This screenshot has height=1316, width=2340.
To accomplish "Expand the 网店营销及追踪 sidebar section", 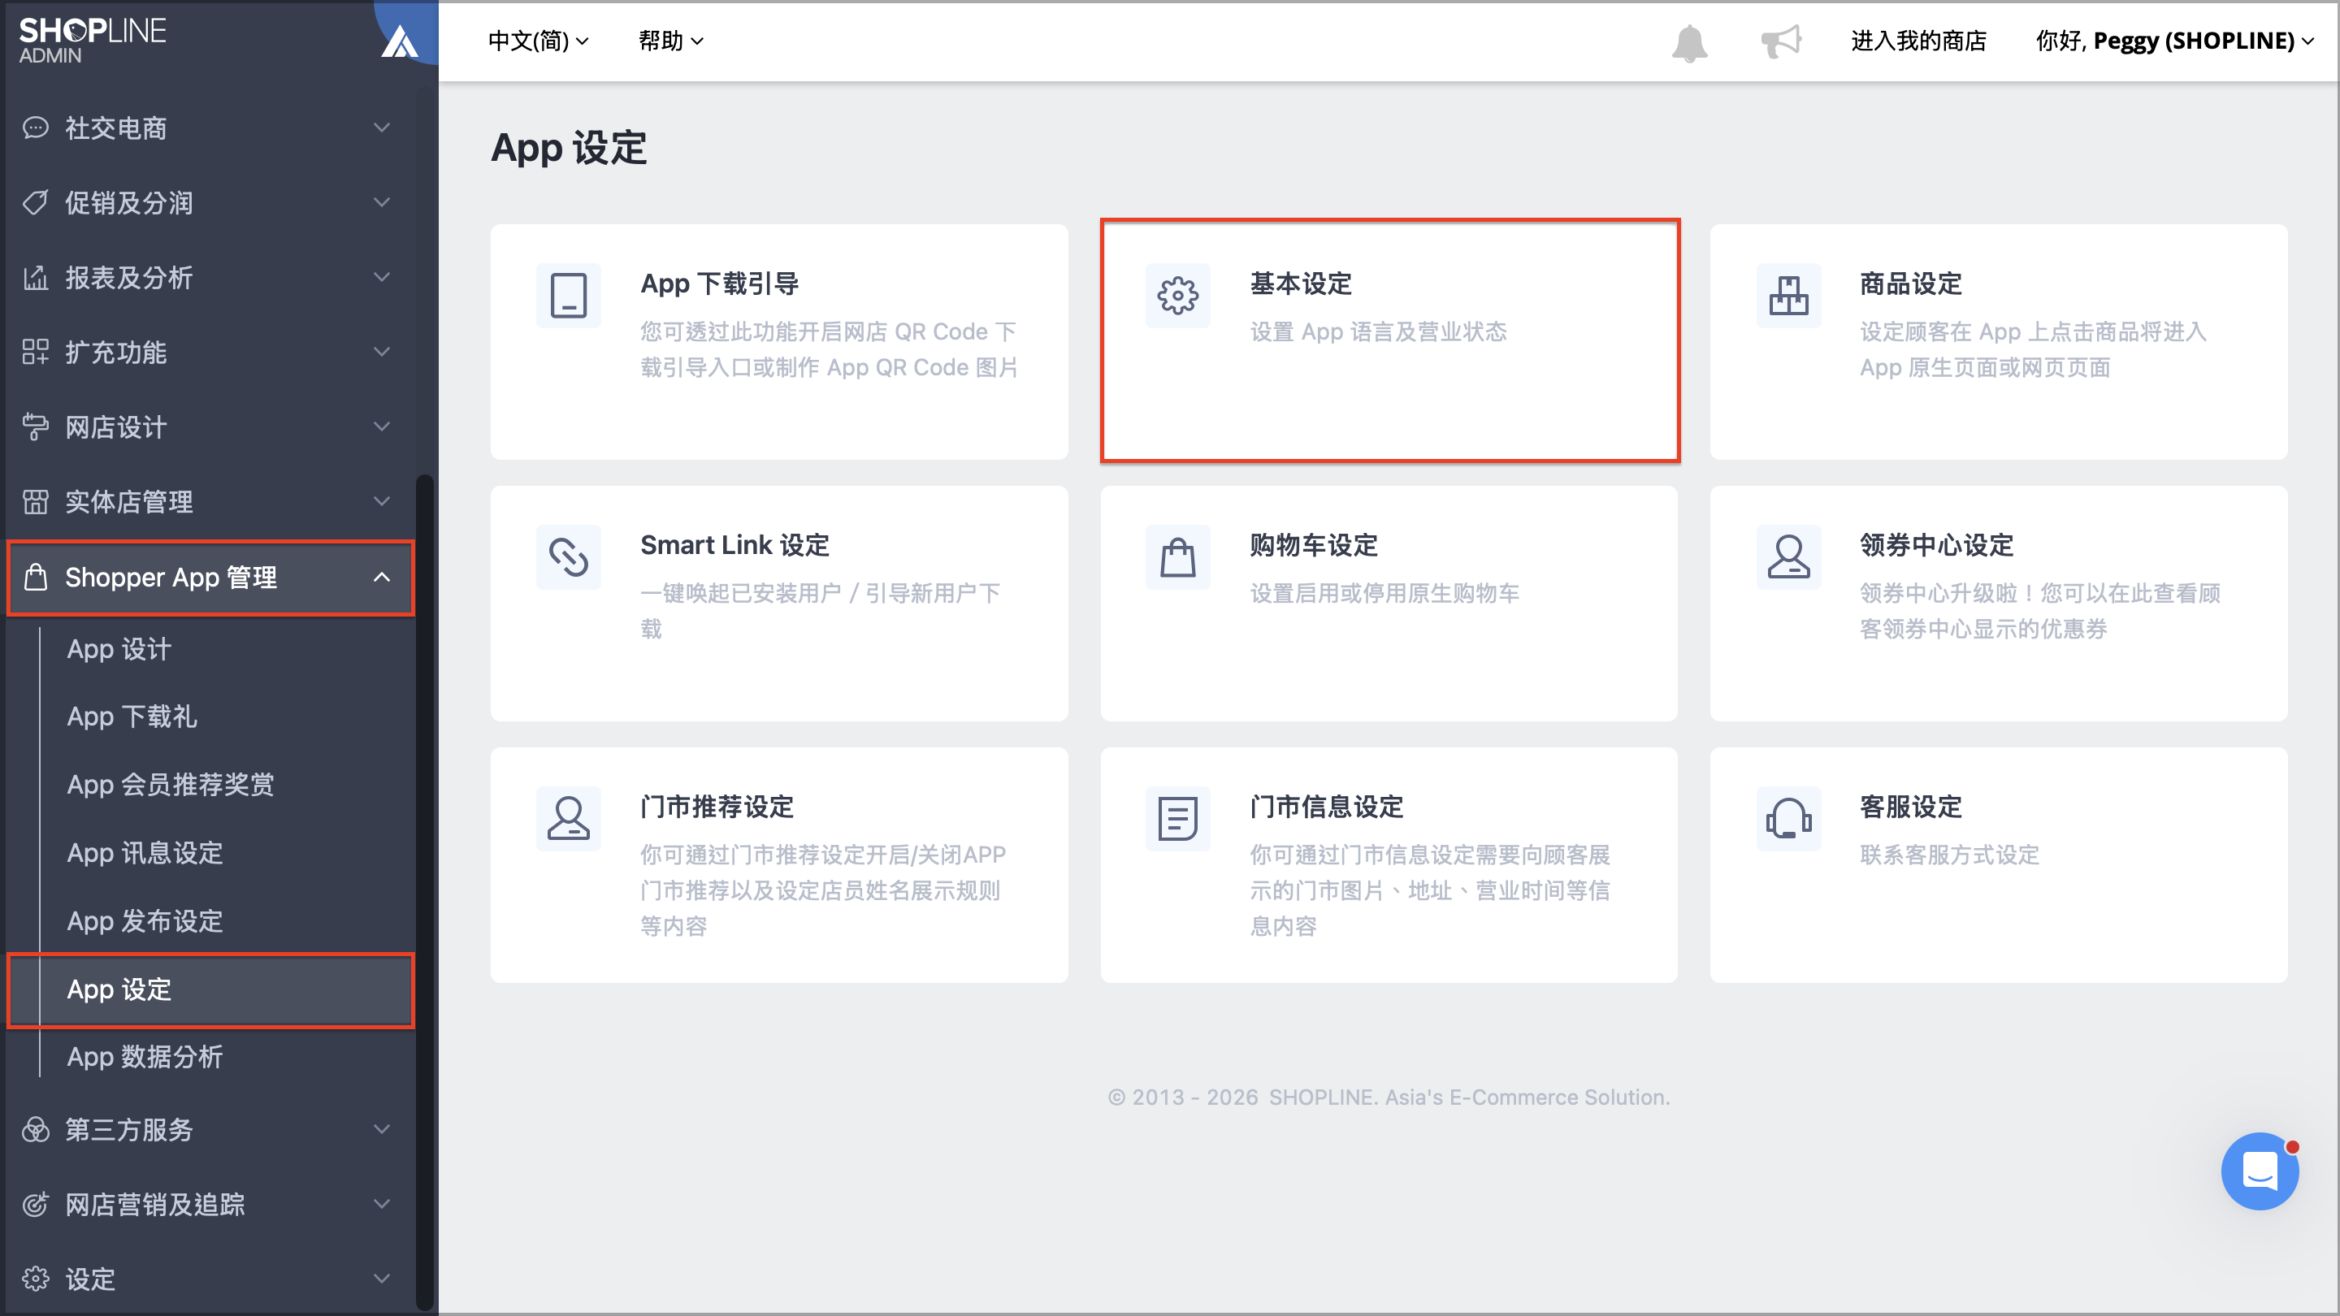I will coord(210,1204).
